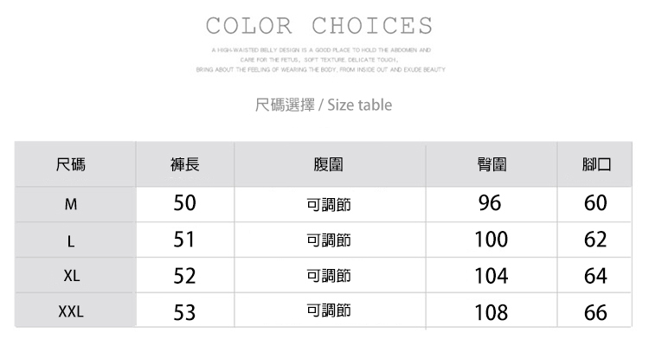The image size is (649, 352).
Task: Select the 腳口 column header
Action: [x=596, y=163]
